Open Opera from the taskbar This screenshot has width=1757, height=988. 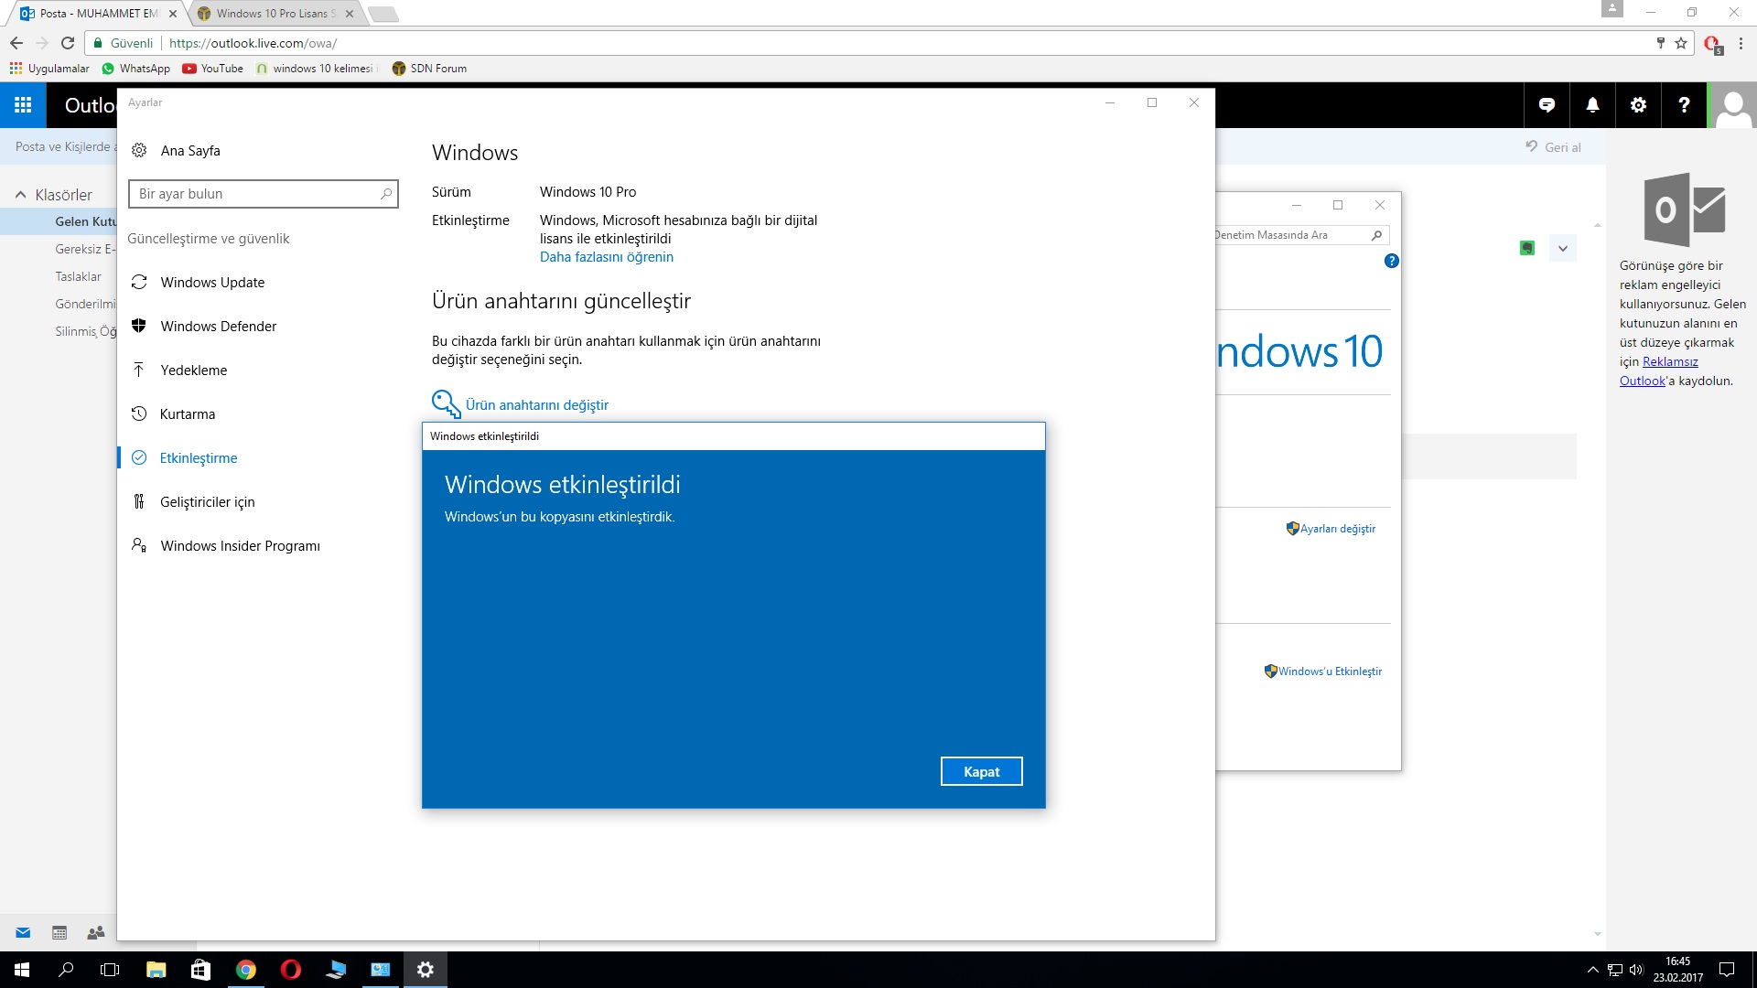point(291,970)
